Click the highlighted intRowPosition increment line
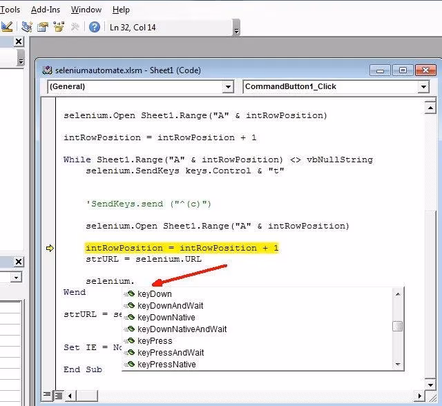 click(182, 248)
